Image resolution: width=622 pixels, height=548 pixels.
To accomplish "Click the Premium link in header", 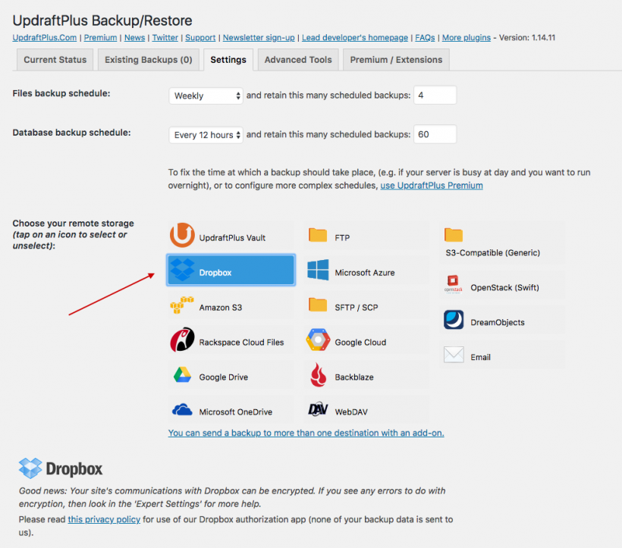I will click(100, 38).
